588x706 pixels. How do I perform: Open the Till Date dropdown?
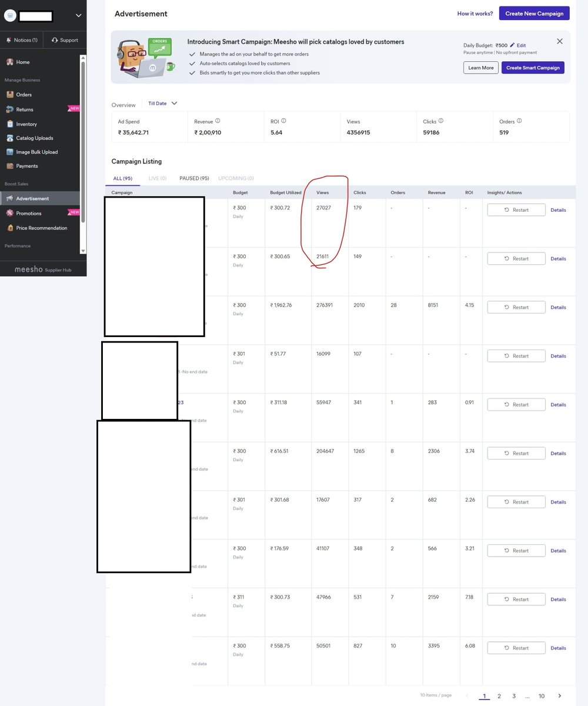coord(163,103)
